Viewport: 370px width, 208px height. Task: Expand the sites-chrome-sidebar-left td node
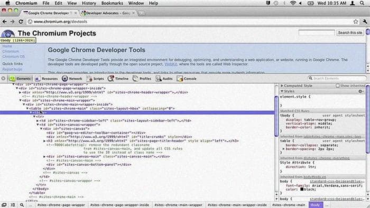pos(38,120)
